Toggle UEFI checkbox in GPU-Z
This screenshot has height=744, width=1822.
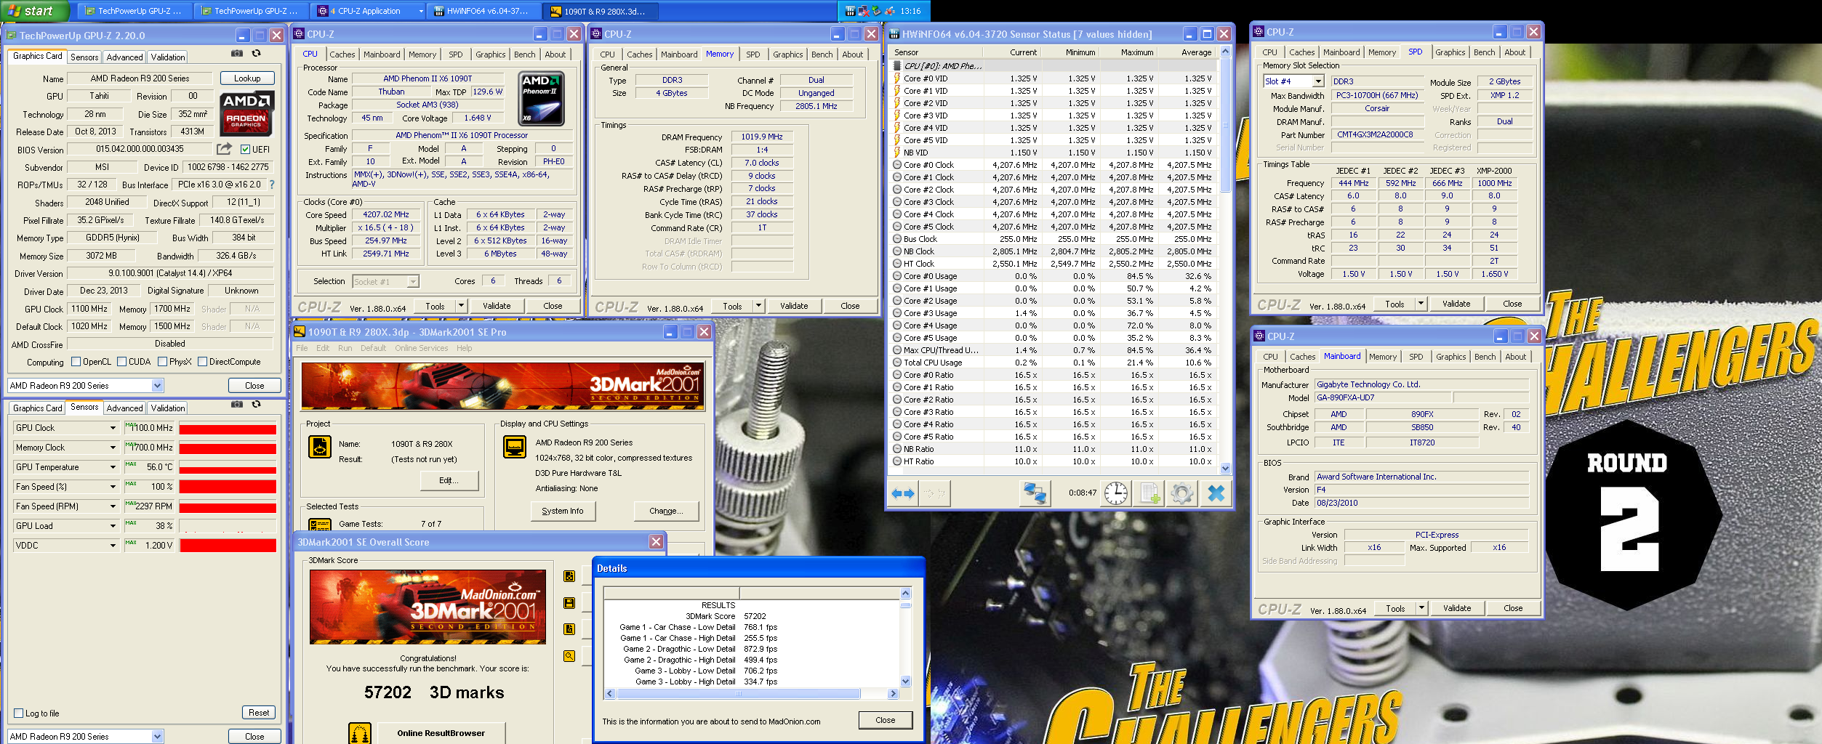click(x=246, y=150)
